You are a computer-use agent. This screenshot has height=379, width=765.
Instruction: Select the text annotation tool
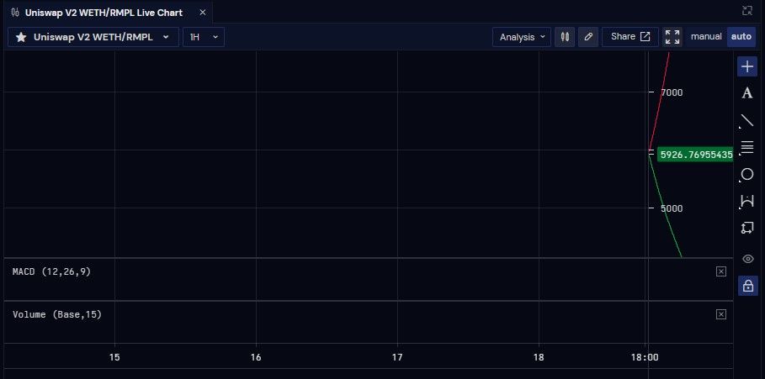[747, 93]
